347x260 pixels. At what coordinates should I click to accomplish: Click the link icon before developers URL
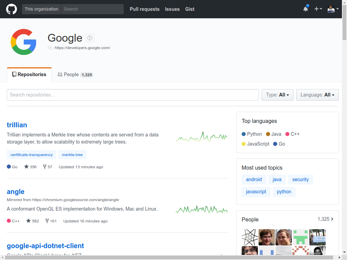pos(50,48)
